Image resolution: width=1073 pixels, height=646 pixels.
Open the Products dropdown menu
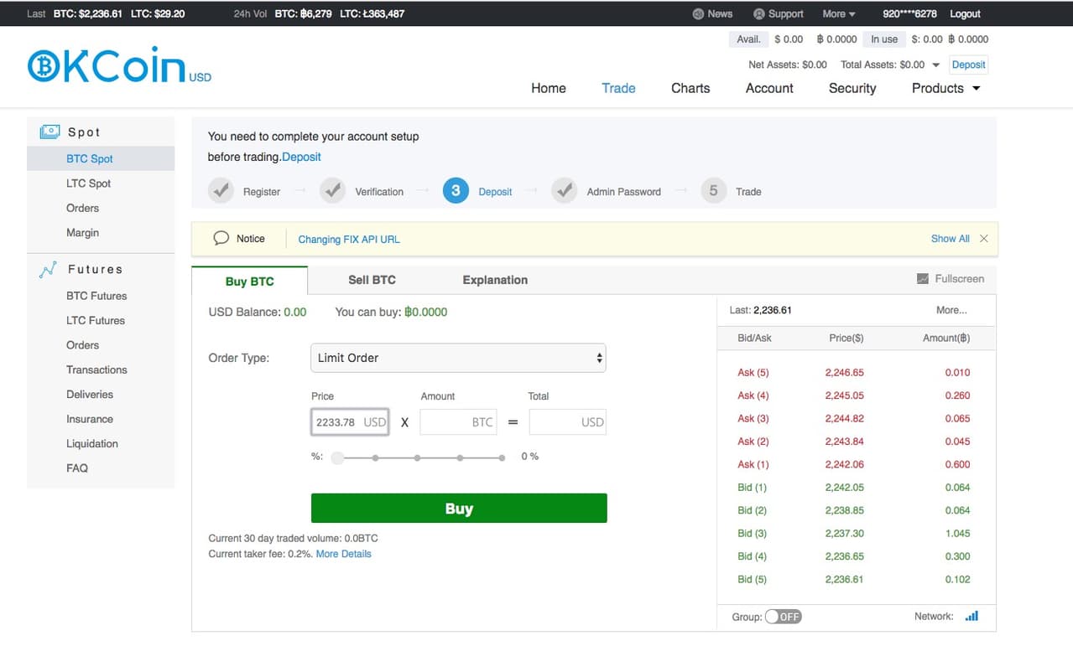coord(946,88)
